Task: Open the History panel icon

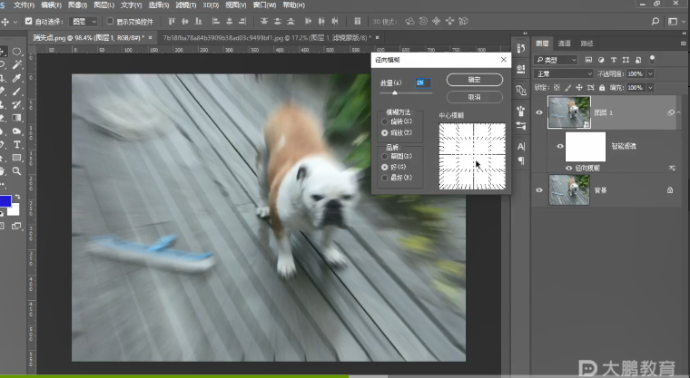Action: point(521,48)
